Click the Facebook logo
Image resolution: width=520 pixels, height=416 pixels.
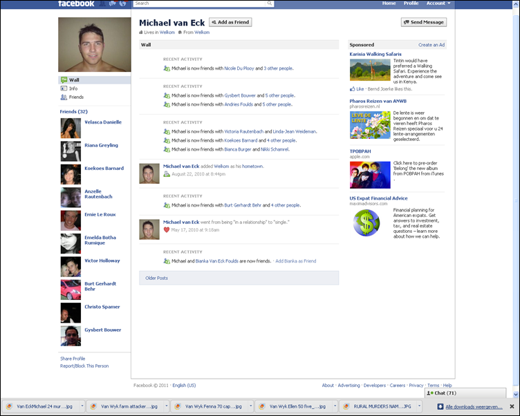[76, 3]
